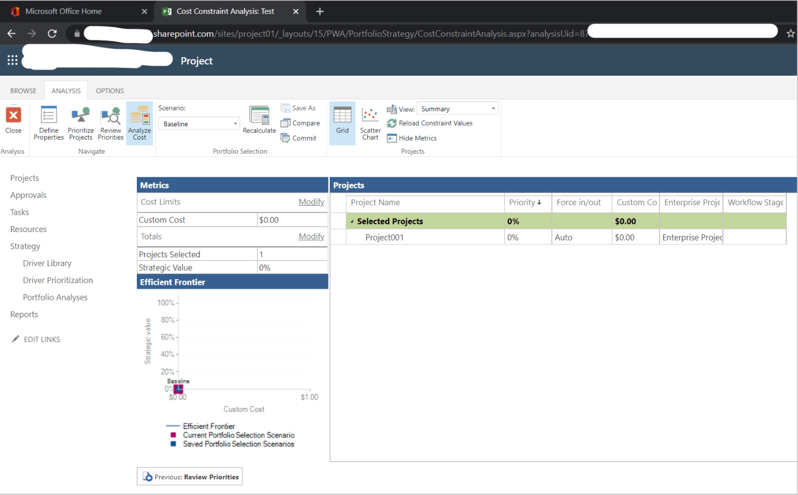Open the View Summary dropdown

[458, 109]
